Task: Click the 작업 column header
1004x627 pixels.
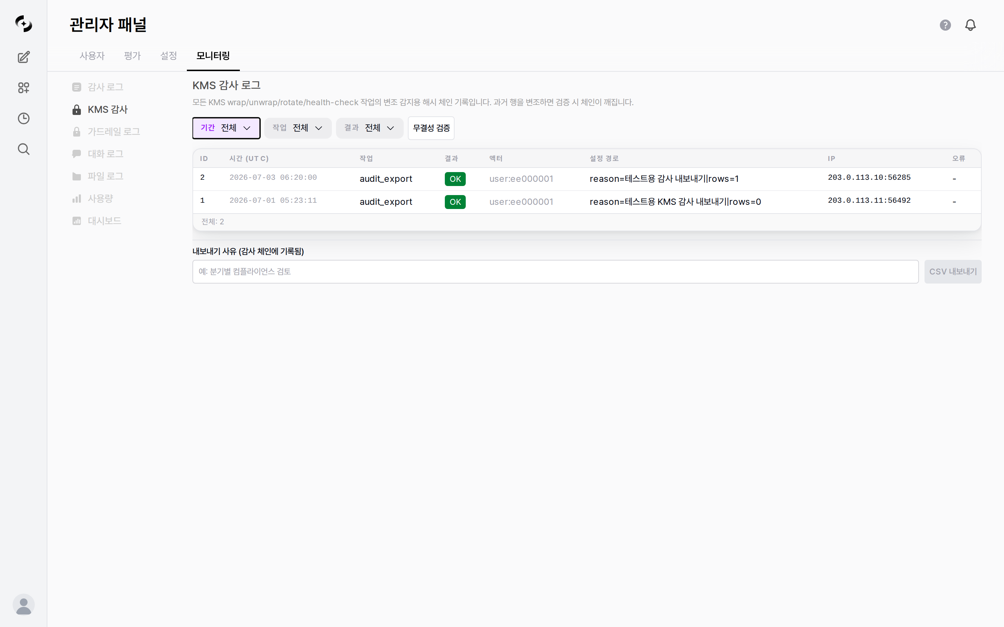Action: click(x=366, y=158)
